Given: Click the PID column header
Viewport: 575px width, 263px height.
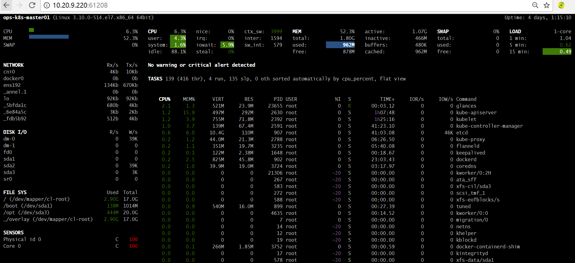Looking at the screenshot, I should 278,99.
